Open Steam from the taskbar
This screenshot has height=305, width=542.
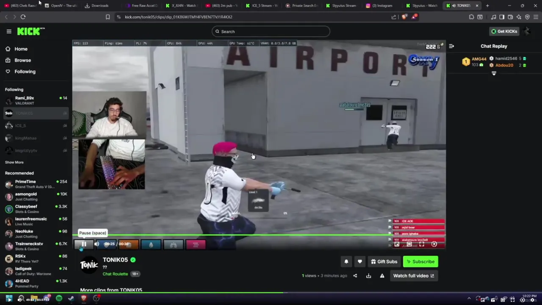pos(71,299)
